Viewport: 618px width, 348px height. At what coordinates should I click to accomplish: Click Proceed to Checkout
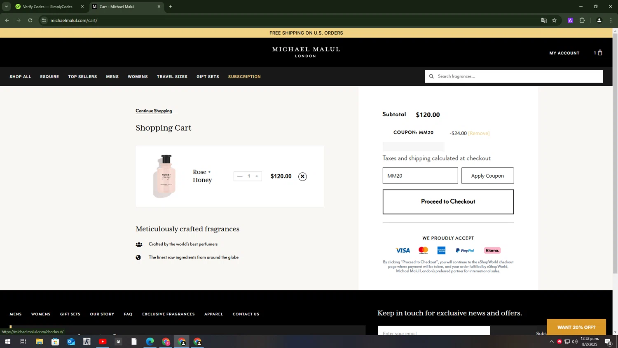click(448, 202)
